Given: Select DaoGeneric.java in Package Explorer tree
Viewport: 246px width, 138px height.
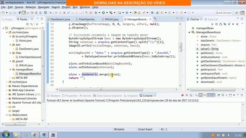Looking at the screenshot, I should 29,49.
